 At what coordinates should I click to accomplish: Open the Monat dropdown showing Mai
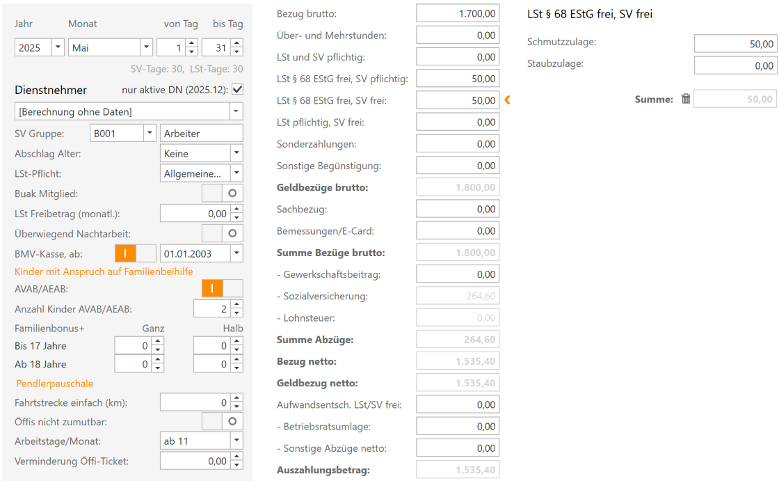click(145, 48)
